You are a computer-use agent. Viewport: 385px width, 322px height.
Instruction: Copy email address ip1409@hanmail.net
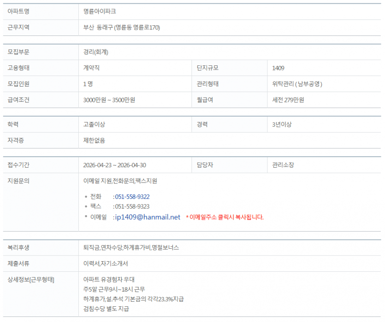tap(148, 217)
